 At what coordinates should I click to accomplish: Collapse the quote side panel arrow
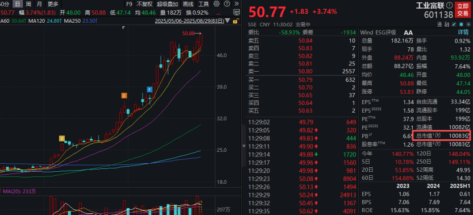244,146
